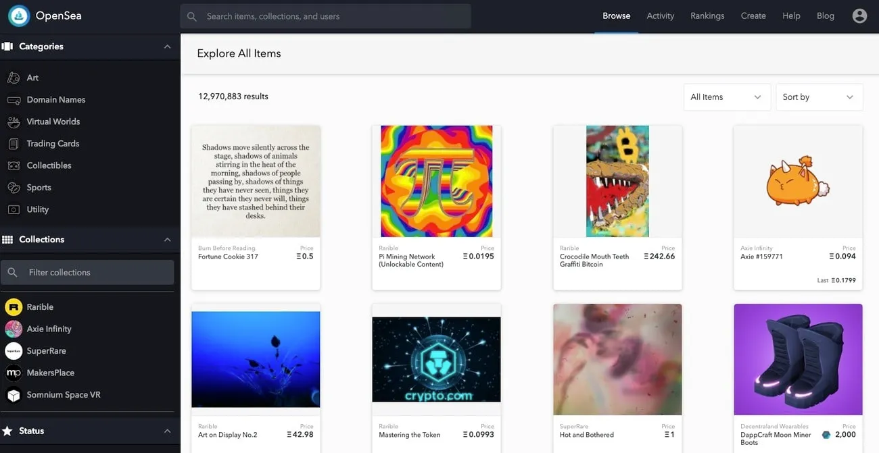This screenshot has width=879, height=453.
Task: Open the DappCraft Moon Miner Boots image
Action: [x=798, y=359]
